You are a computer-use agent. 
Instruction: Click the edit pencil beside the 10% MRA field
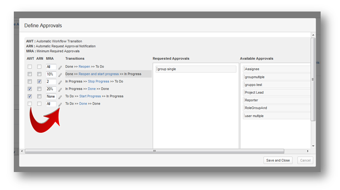[60, 75]
